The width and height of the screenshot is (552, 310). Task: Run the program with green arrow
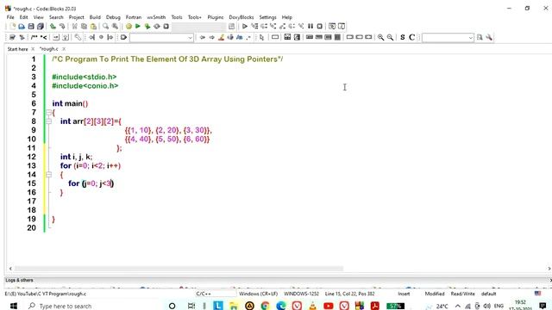[x=138, y=27]
